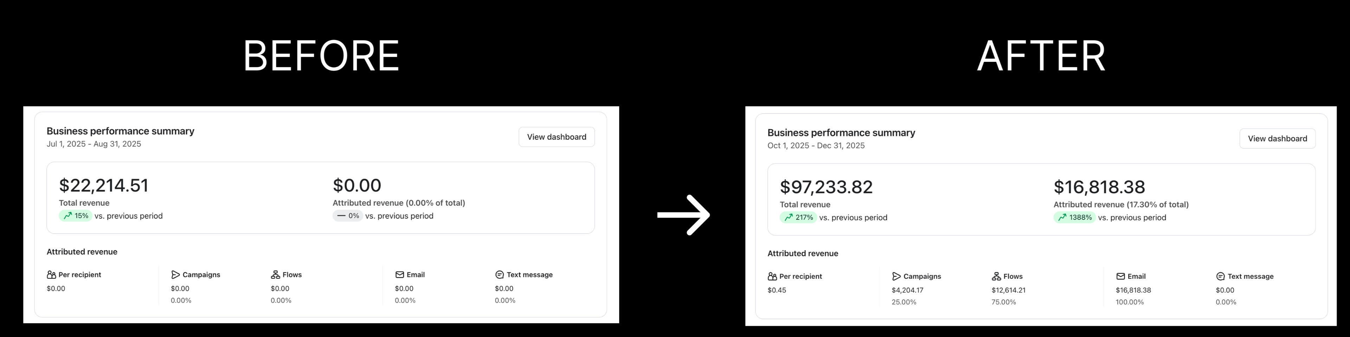Click the Per recipient icon in BEFORE panel
The width and height of the screenshot is (1350, 337).
(x=51, y=275)
